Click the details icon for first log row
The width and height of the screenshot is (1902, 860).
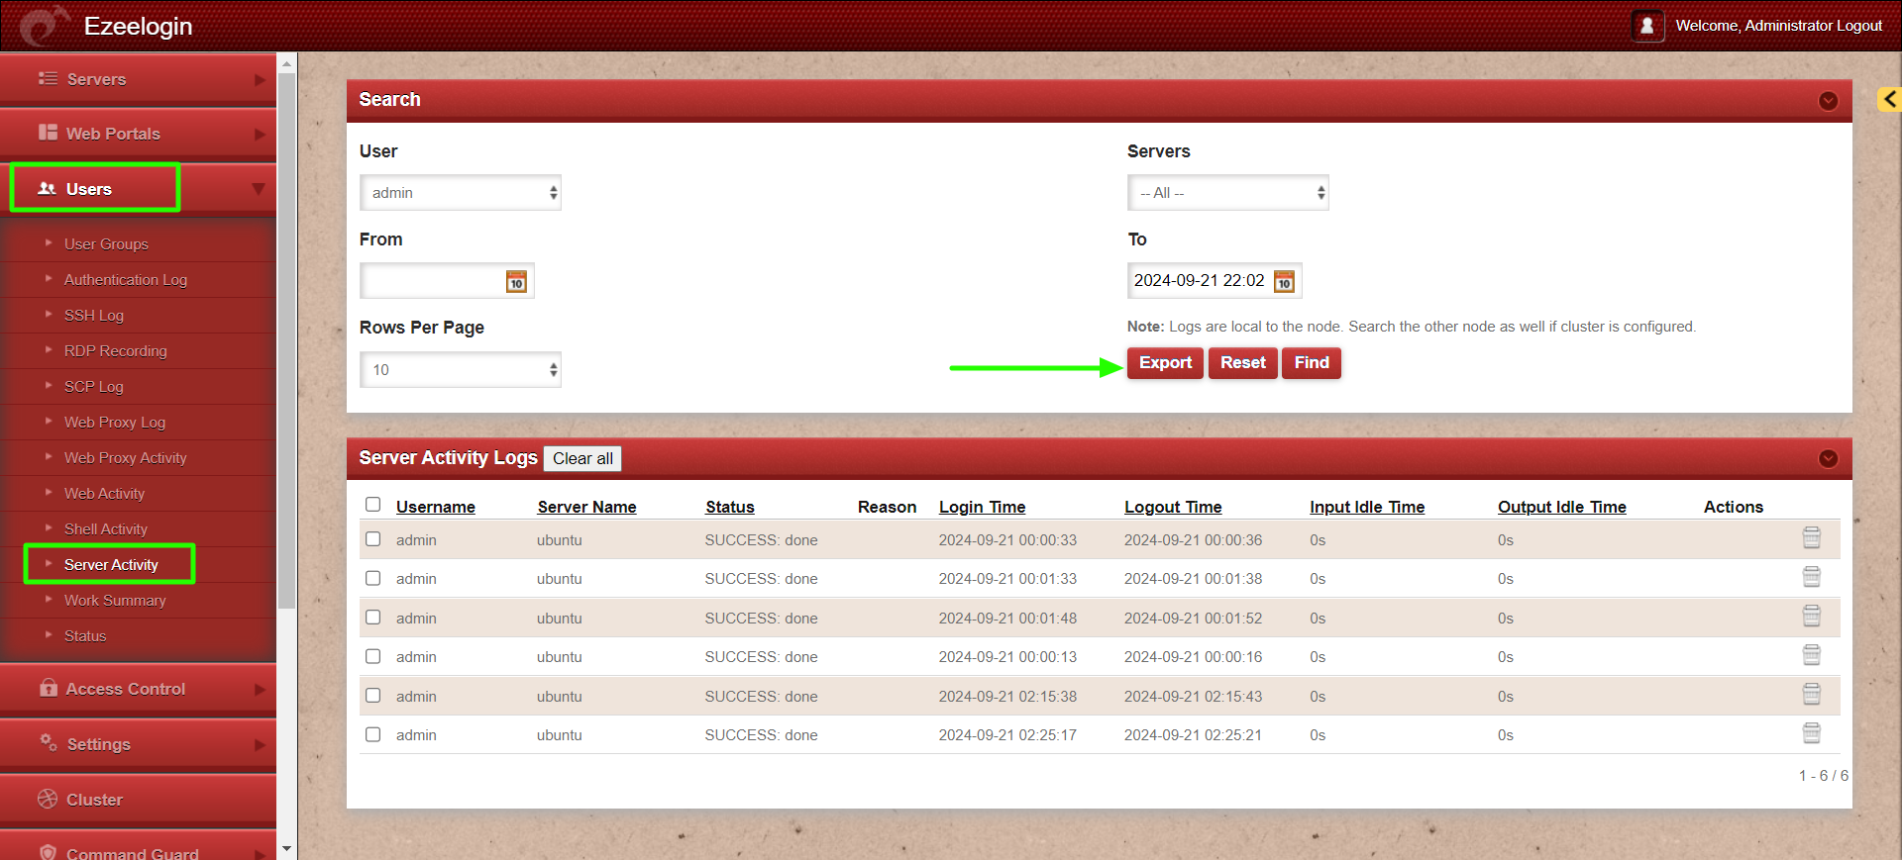coord(1811,537)
